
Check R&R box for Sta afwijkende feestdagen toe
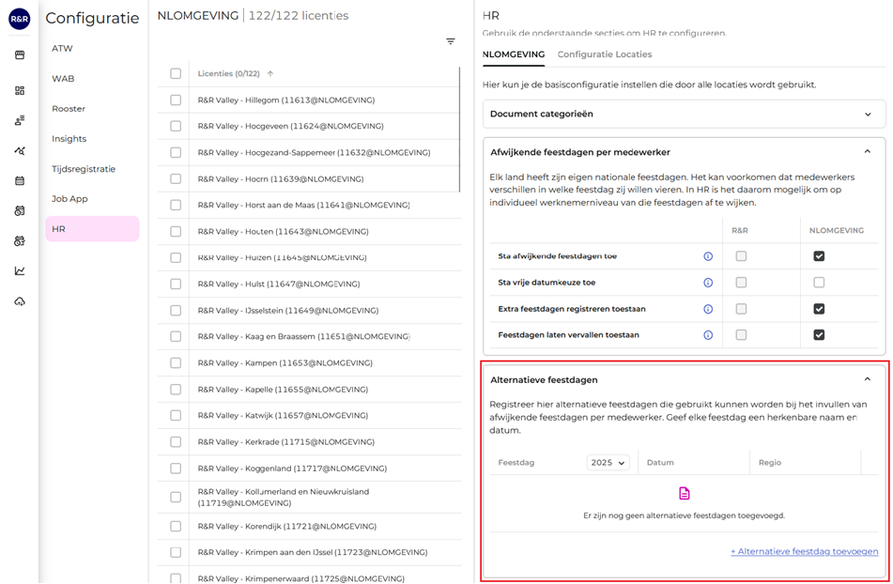click(741, 256)
